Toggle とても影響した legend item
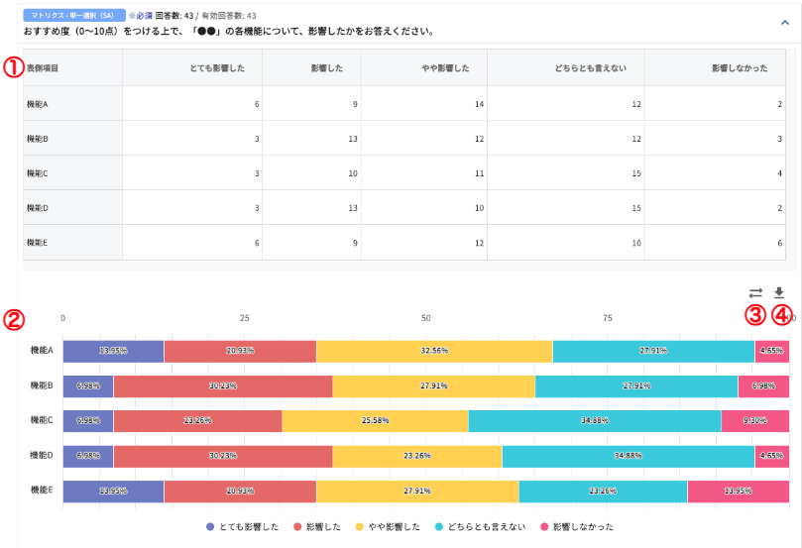This screenshot has width=802, height=548. tap(243, 526)
